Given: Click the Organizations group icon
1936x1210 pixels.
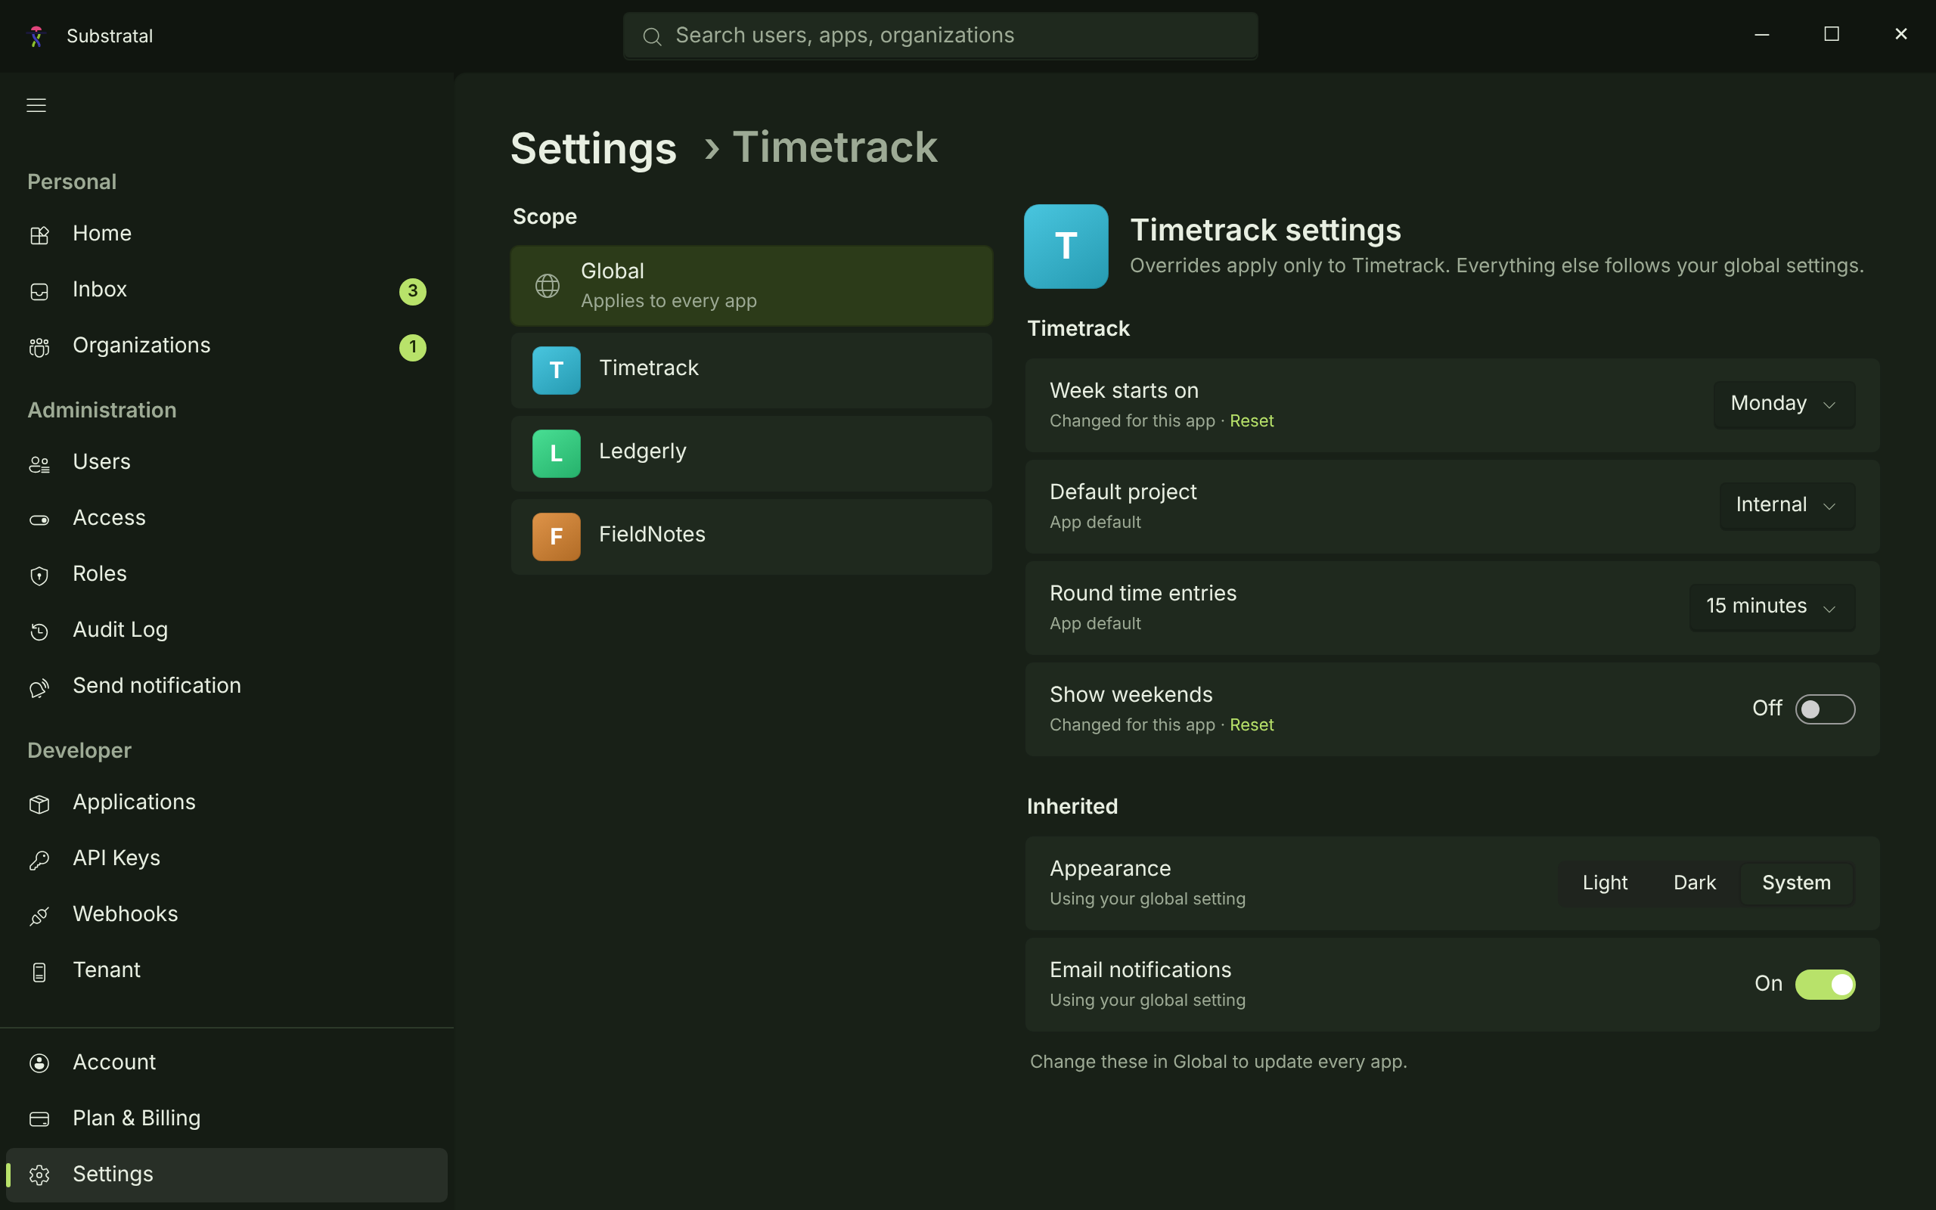Looking at the screenshot, I should [x=39, y=346].
